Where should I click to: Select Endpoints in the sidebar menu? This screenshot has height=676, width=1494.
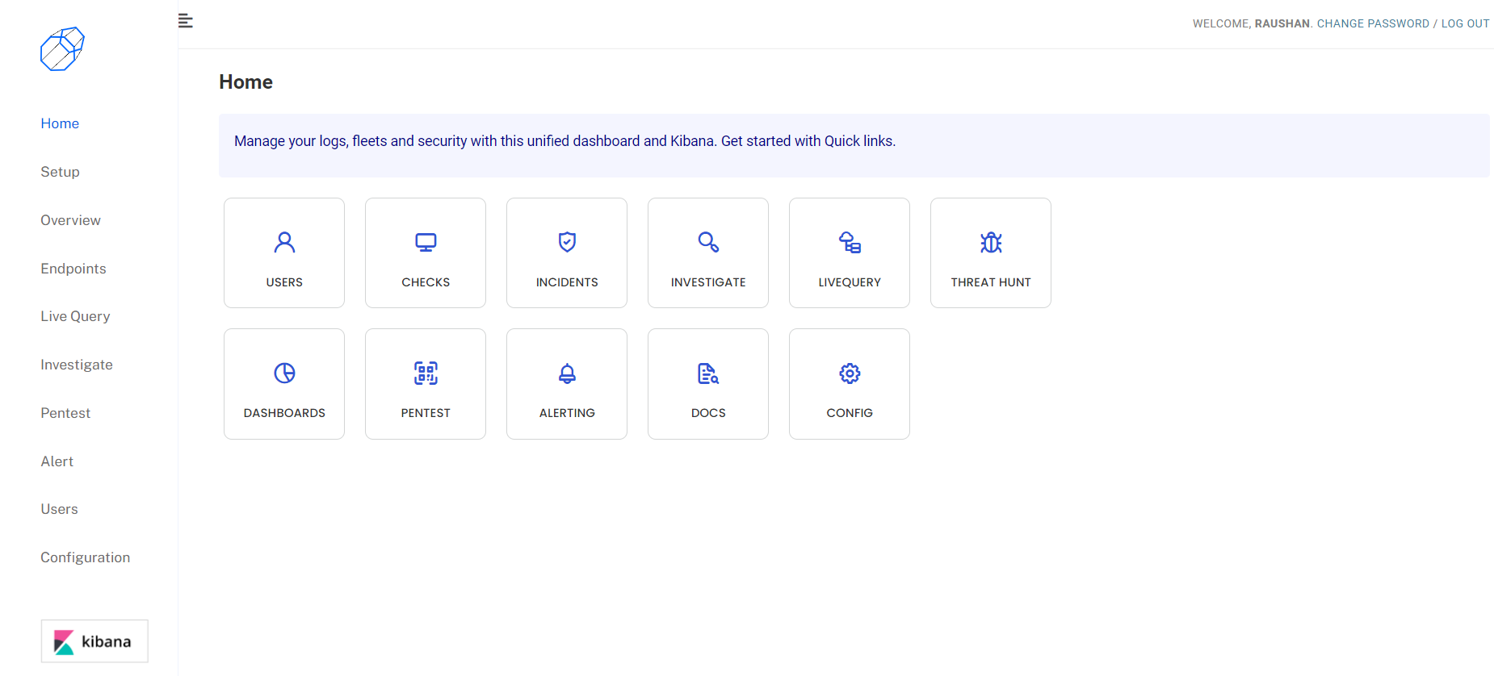pos(73,269)
